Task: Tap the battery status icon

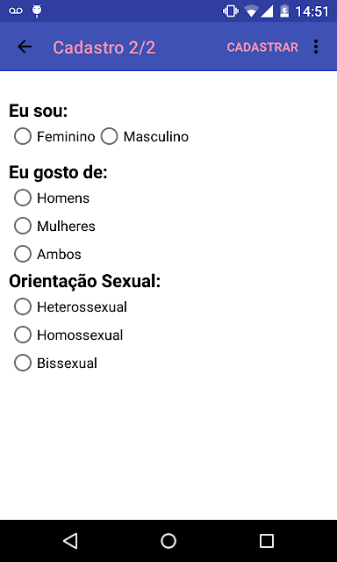Action: 284,11
